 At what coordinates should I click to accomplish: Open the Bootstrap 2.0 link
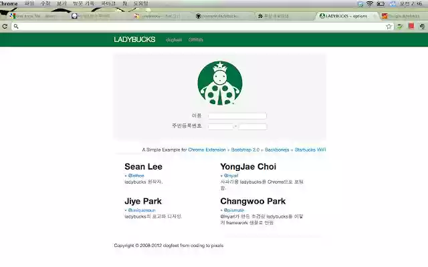pos(245,150)
